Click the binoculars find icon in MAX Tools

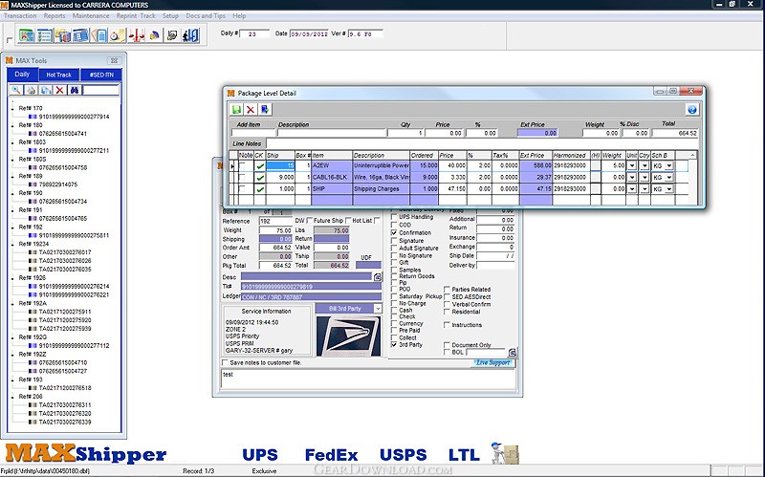point(75,90)
